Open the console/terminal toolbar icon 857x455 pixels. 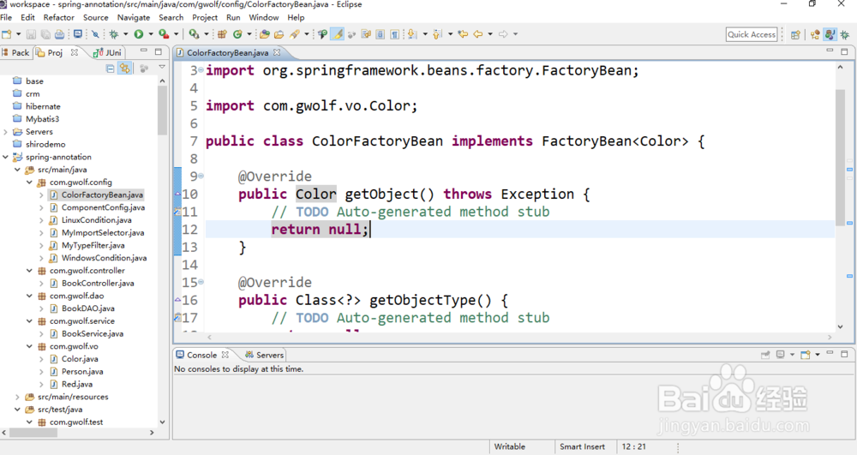click(78, 34)
